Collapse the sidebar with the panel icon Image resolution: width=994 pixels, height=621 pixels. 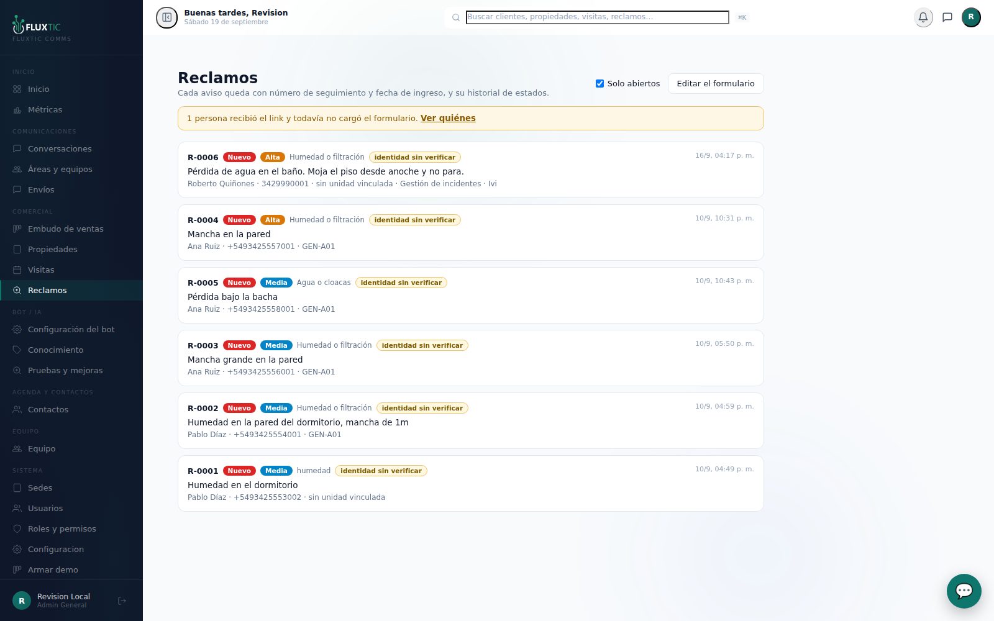point(166,17)
